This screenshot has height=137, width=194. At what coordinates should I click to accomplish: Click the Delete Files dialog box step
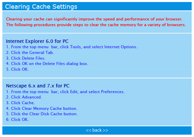click(x=47, y=64)
